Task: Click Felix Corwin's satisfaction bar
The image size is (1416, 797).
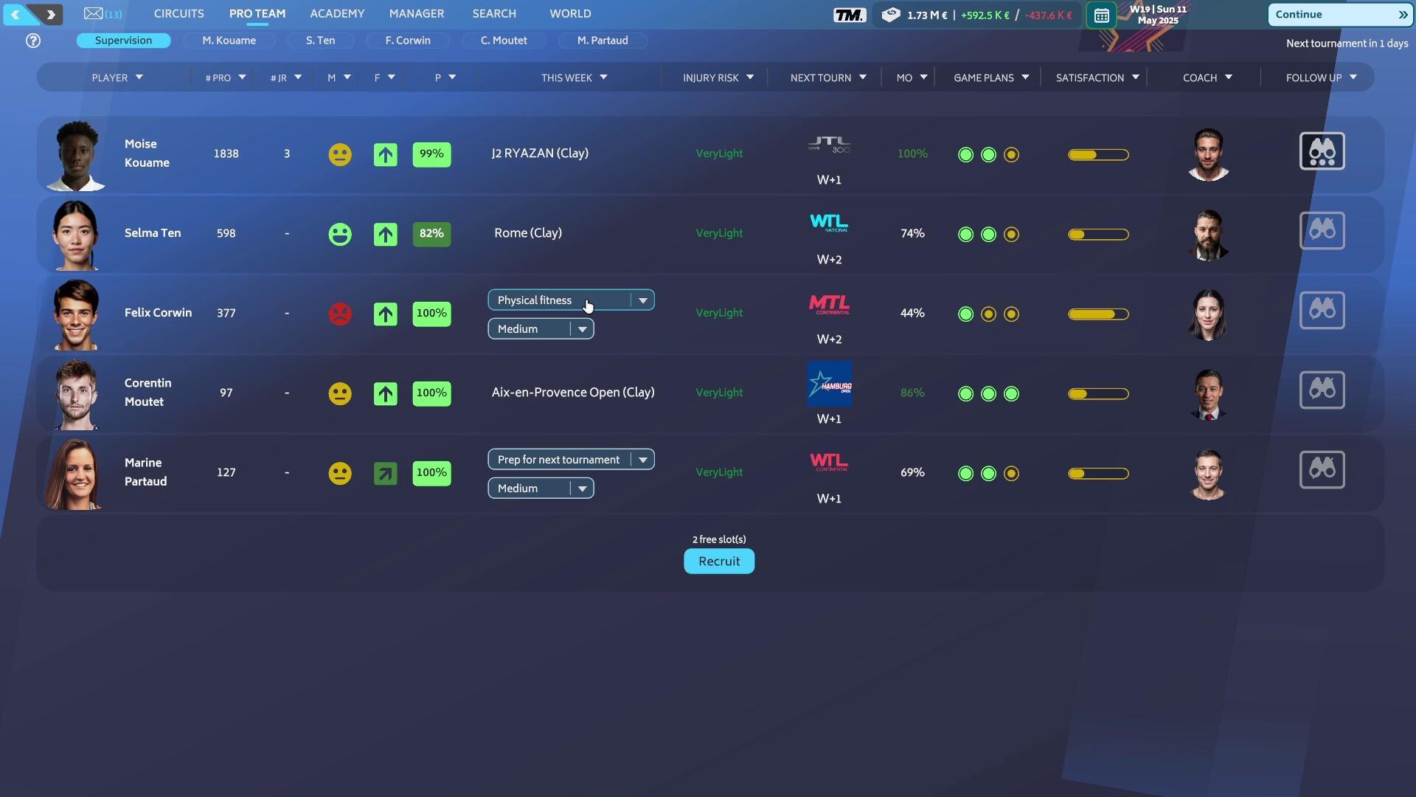Action: point(1097,314)
